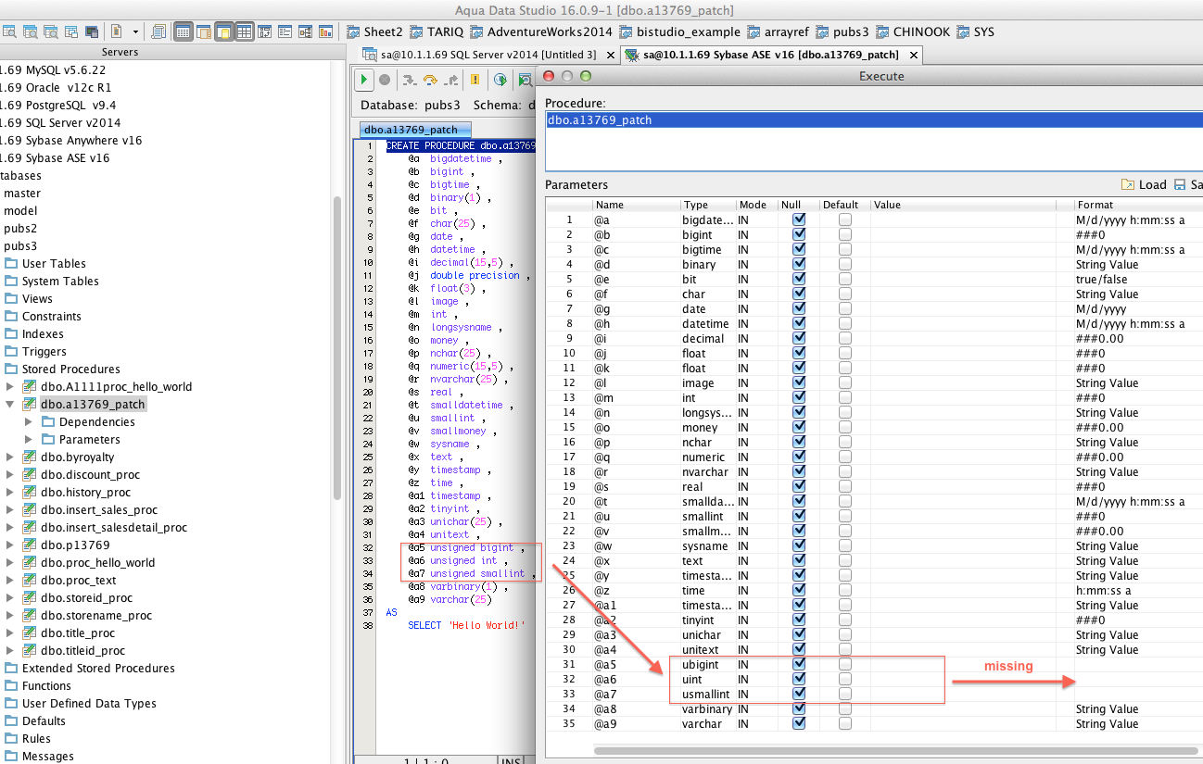Click the Name column header in Parameters table

pyautogui.click(x=637, y=205)
